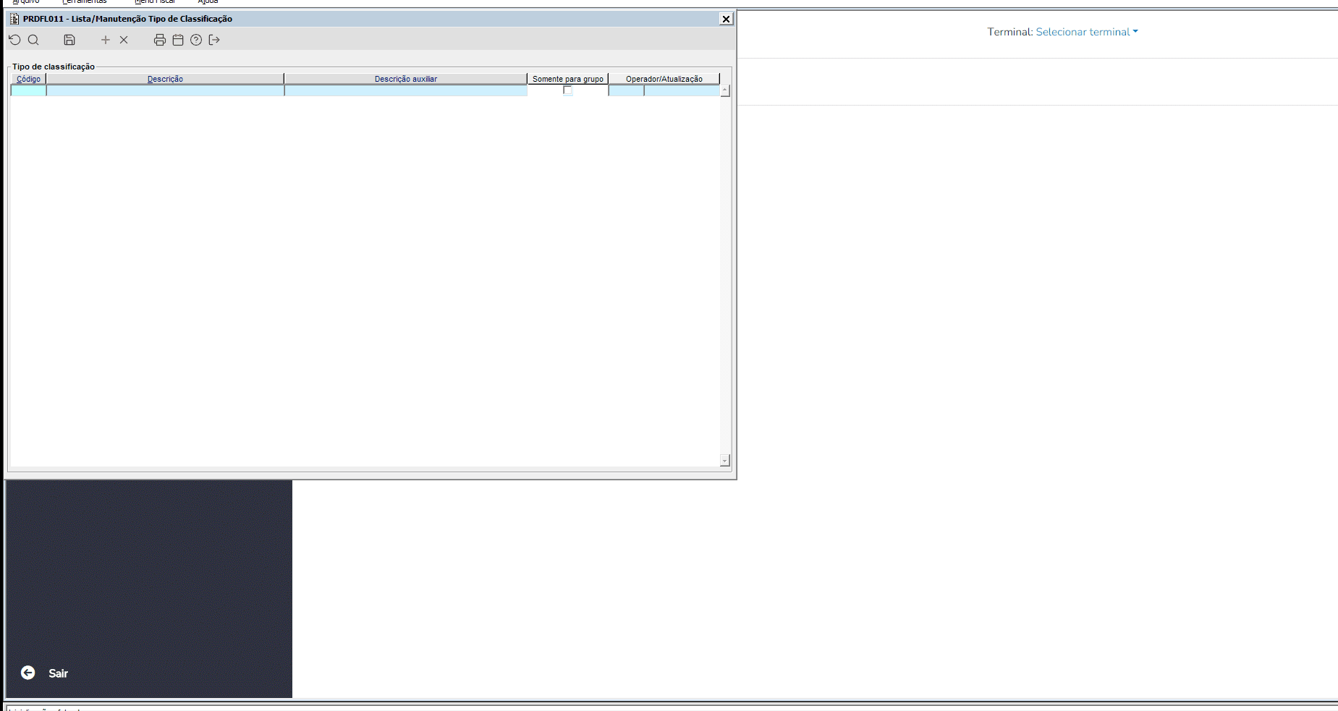This screenshot has height=711, width=1338.
Task: Click the Descrição input cell
Action: (165, 90)
